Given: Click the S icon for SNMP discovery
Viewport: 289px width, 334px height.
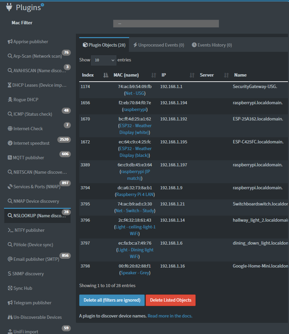Looking at the screenshot, I should [x=9, y=274].
